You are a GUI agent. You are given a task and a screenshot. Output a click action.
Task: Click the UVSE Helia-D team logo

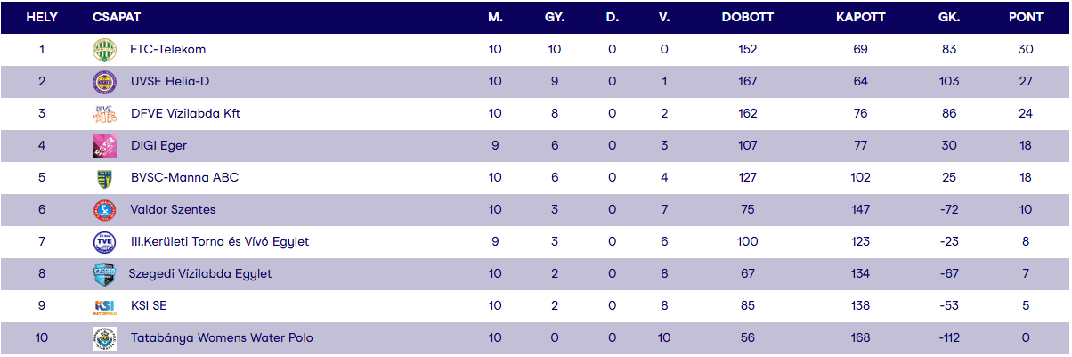coord(105,82)
